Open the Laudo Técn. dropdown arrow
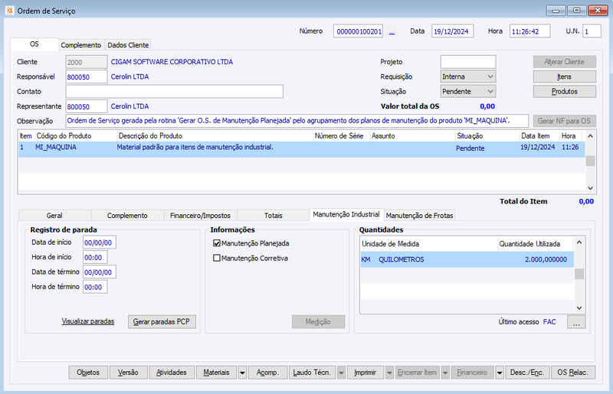613x394 pixels. point(341,373)
